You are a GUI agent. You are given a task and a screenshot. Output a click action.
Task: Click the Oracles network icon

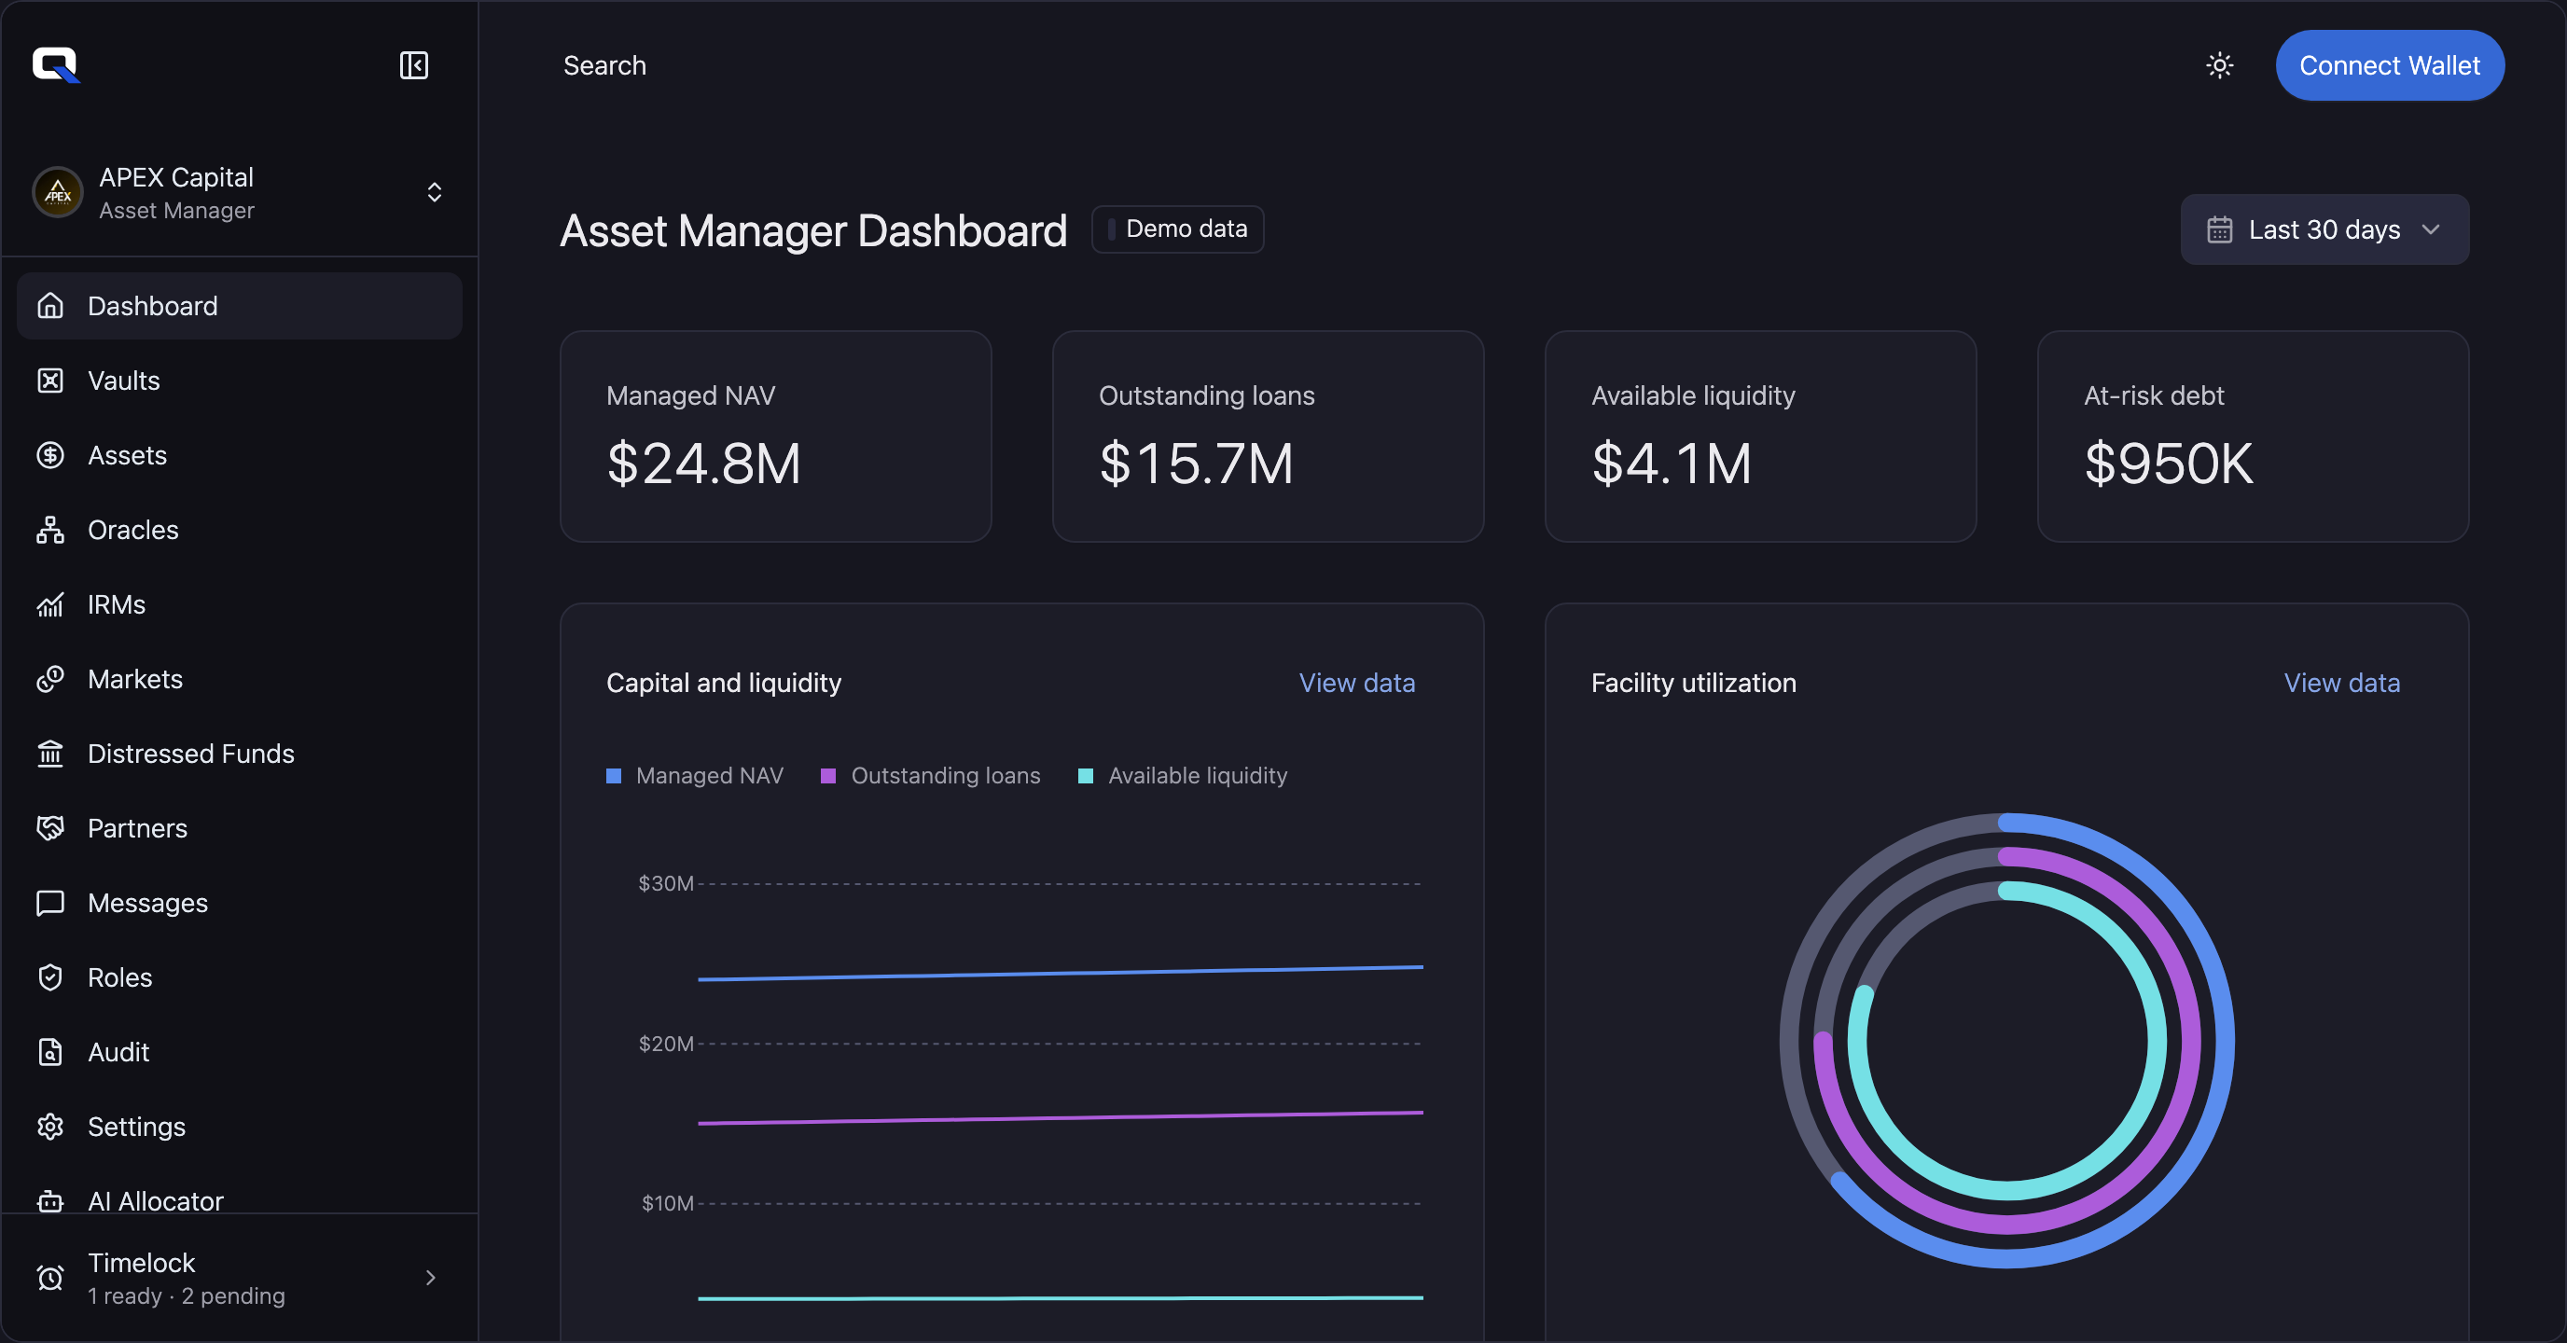pyautogui.click(x=50, y=530)
